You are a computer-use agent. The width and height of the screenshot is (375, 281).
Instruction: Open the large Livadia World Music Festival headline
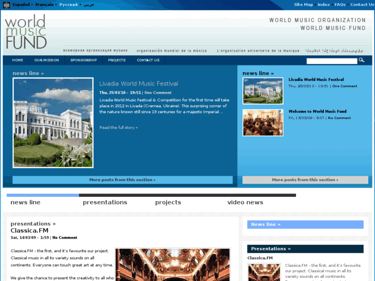coord(139,84)
